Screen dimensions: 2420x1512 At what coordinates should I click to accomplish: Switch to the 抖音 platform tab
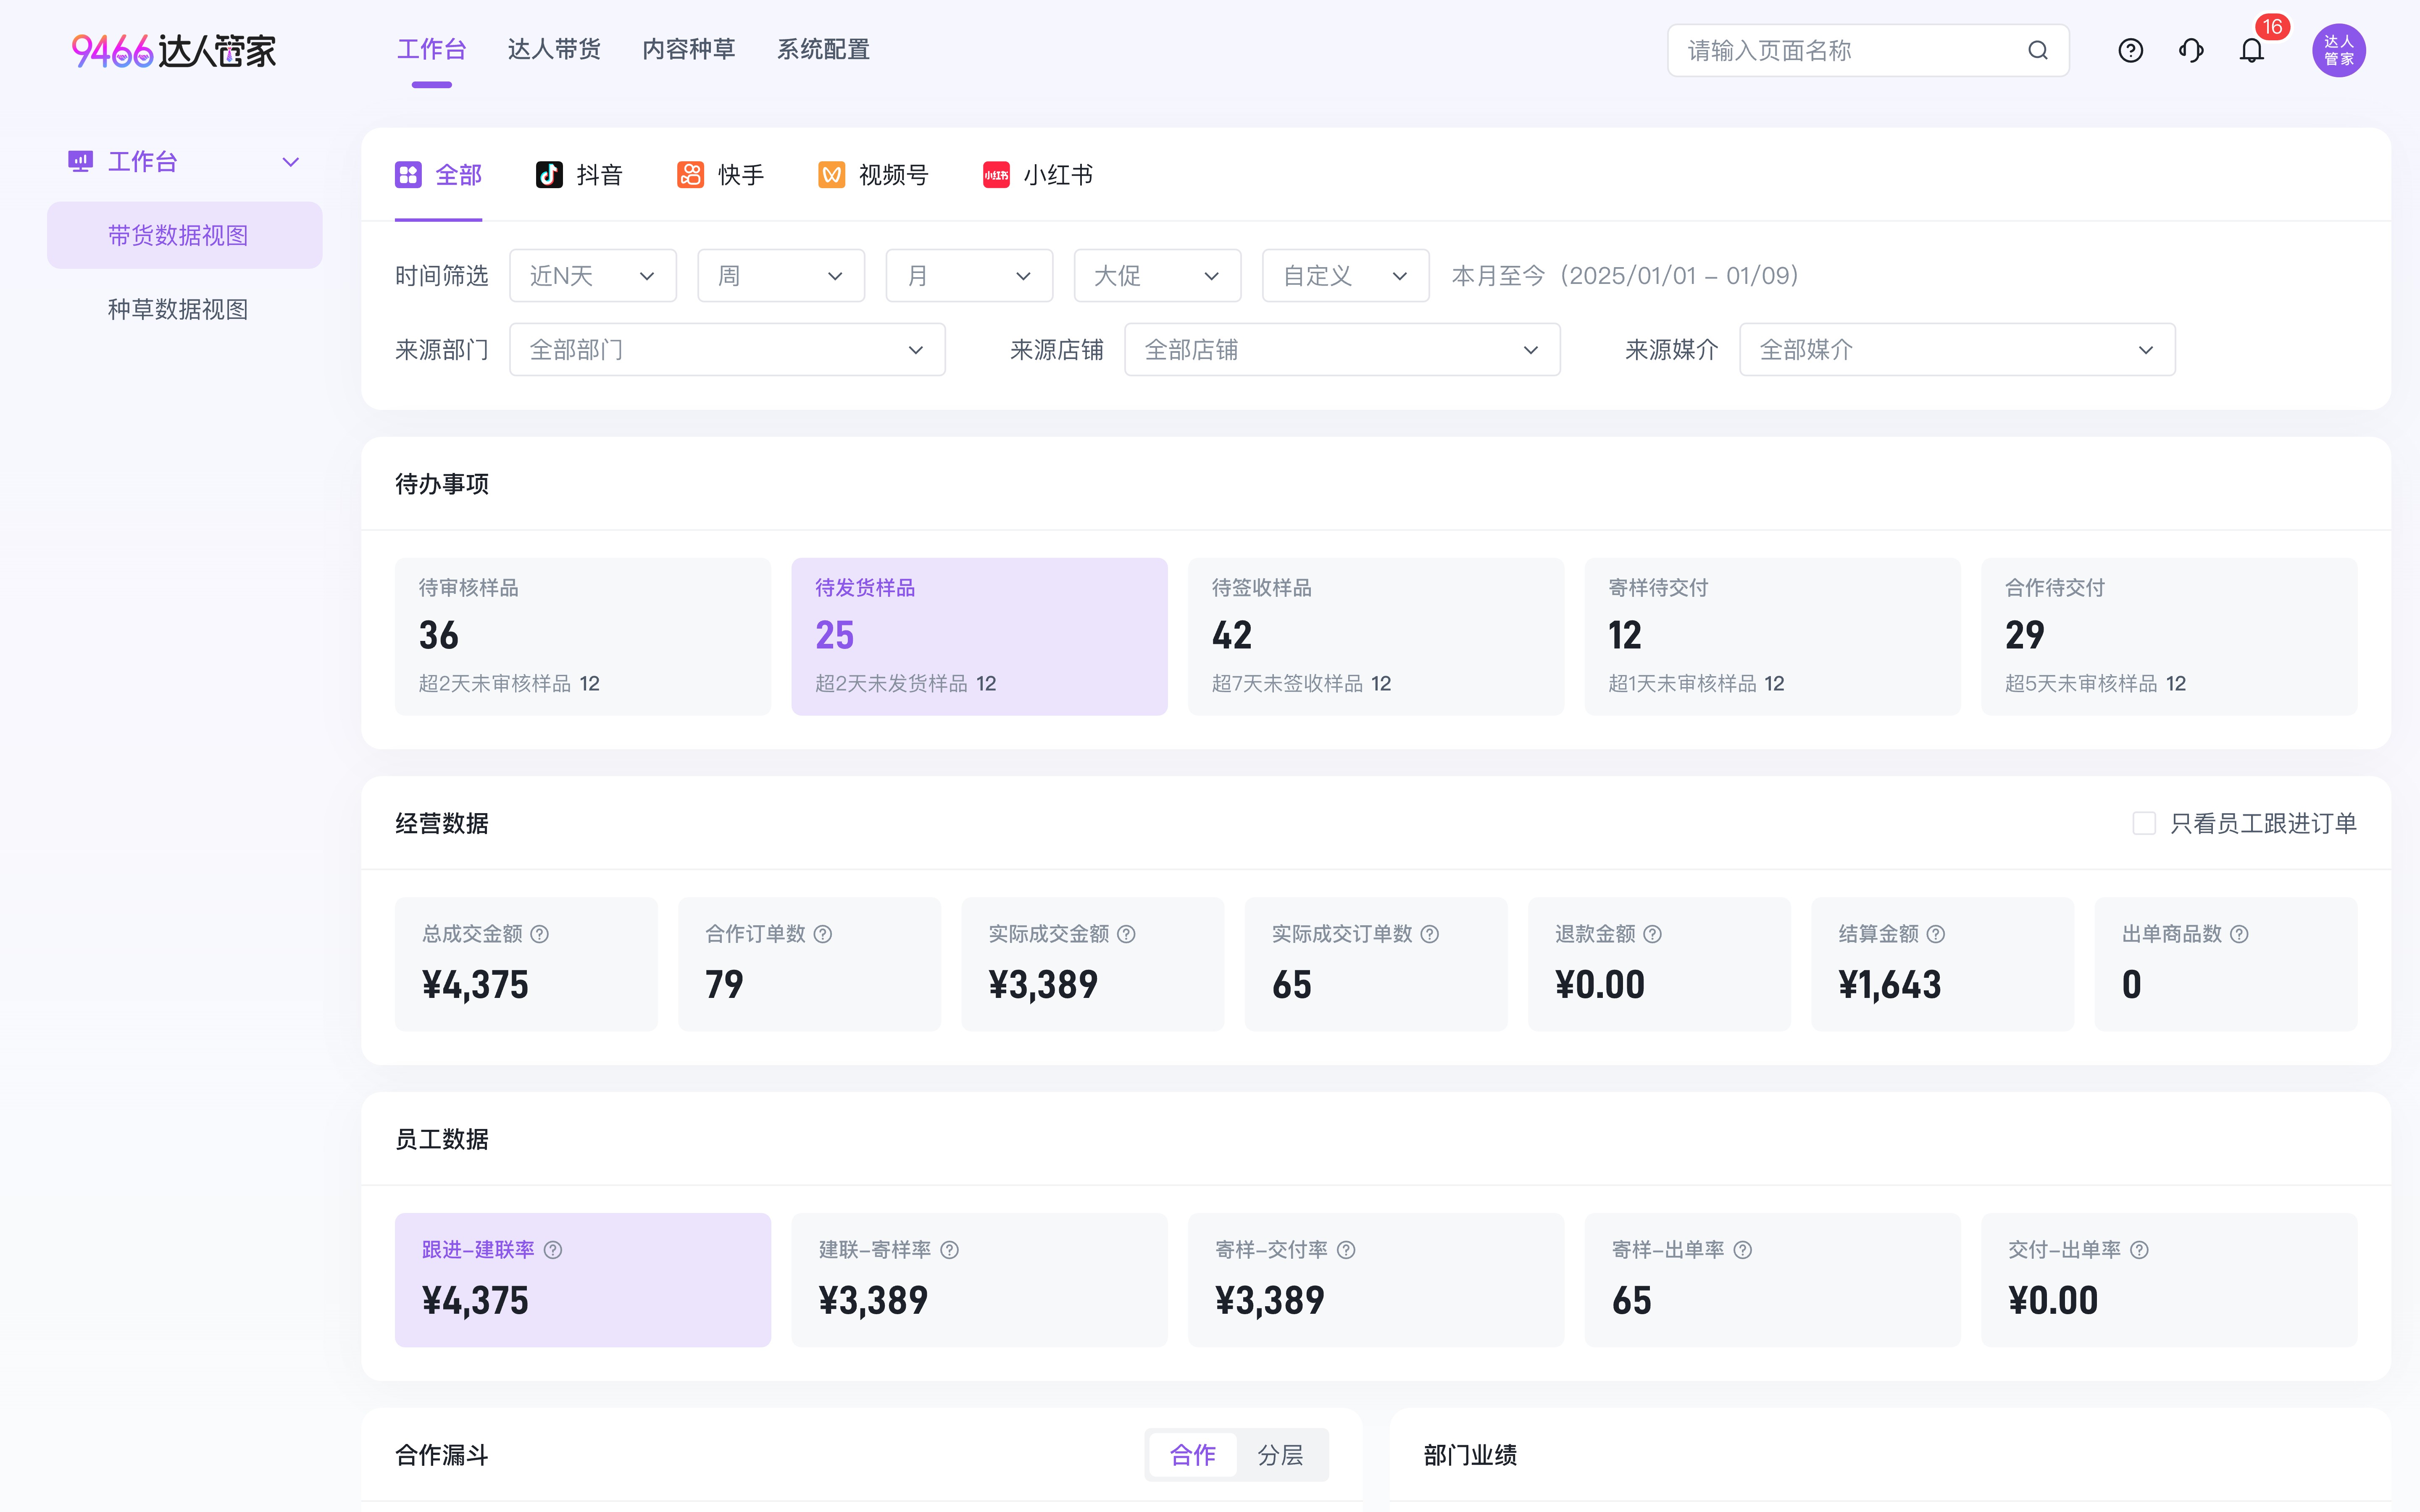pos(580,175)
